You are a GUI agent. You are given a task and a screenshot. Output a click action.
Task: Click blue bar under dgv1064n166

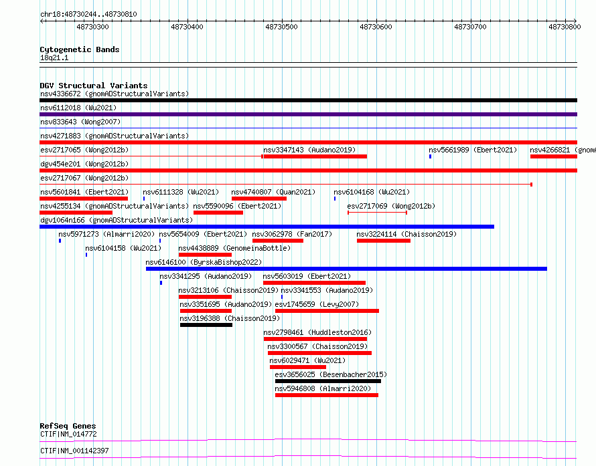267,227
